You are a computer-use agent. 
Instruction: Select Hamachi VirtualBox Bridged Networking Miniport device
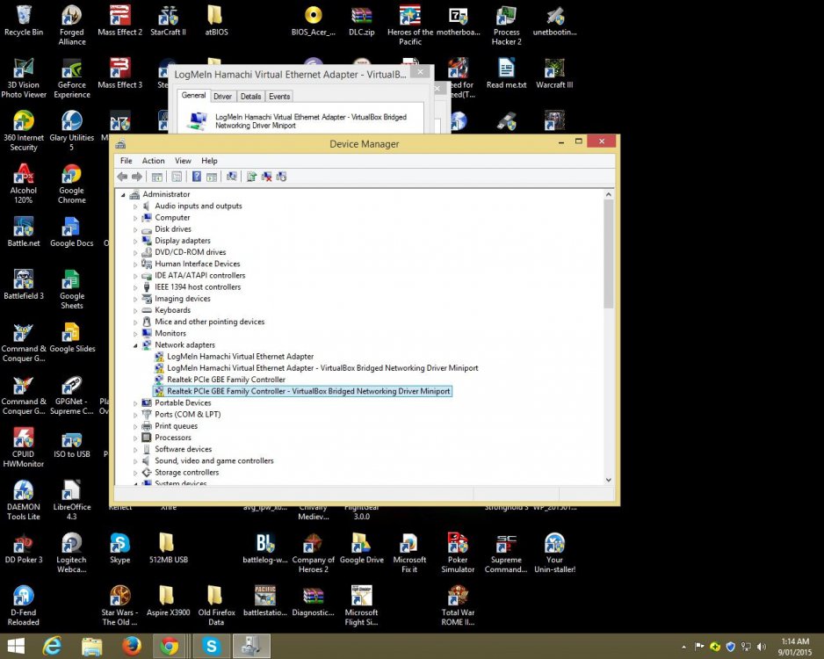tap(322, 368)
